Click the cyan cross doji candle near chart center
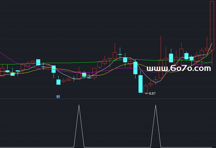The width and height of the screenshot is (216, 148). 120,54
